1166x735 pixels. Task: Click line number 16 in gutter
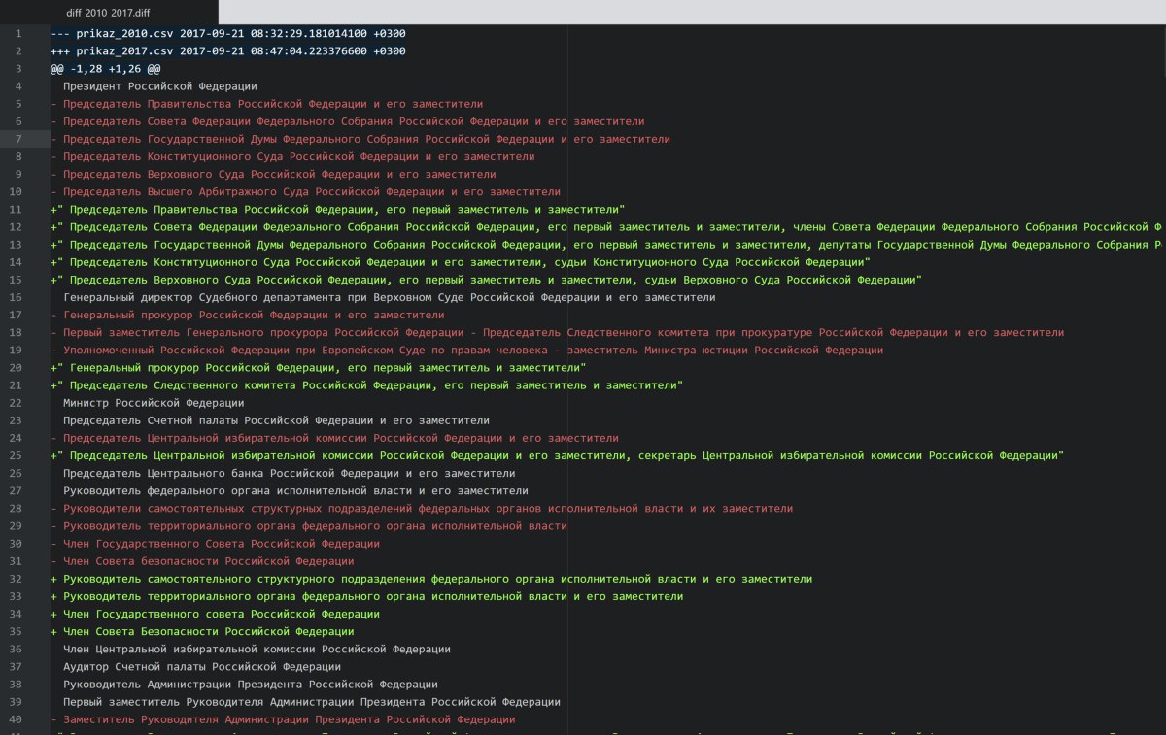[17, 297]
